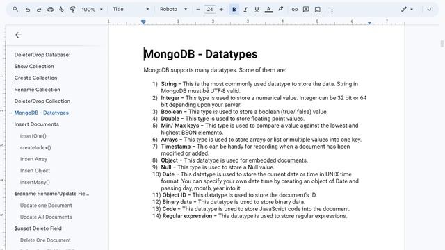445x250 pixels.
Task: Go to Insert Array outline subheading
Action: pyautogui.click(x=33, y=159)
